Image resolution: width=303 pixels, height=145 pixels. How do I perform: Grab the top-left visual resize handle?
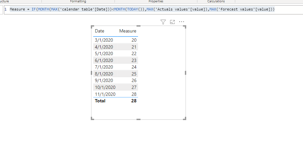coord(92,27)
